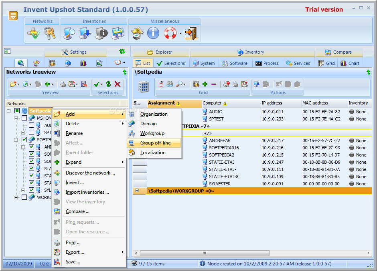Choose Workgroup in Add submenu
This screenshot has height=271, width=377.
154,133
